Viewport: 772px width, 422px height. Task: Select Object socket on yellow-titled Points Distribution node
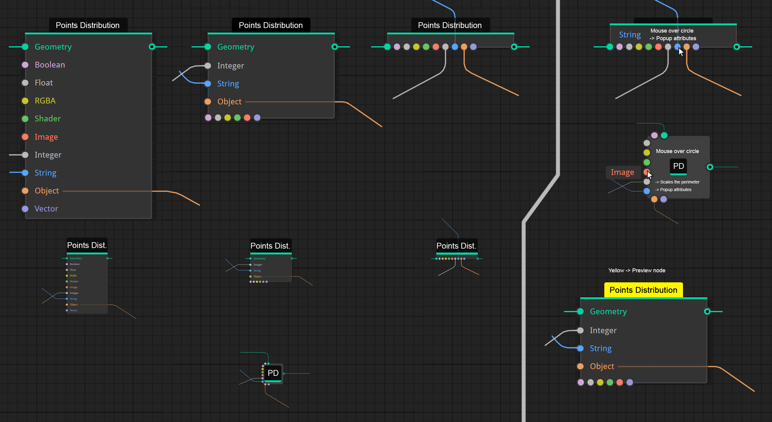click(x=581, y=366)
